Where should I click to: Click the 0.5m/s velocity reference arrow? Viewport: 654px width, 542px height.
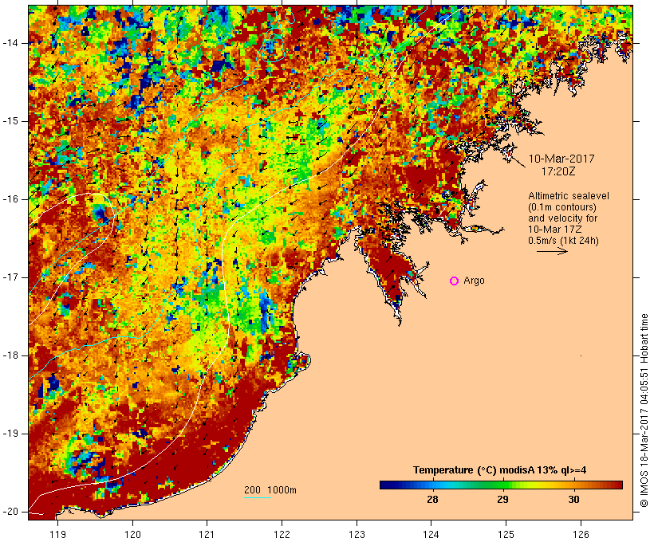552,251
